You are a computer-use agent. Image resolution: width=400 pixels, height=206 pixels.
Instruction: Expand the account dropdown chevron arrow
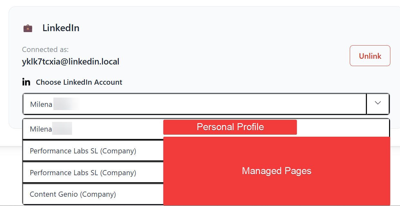378,103
